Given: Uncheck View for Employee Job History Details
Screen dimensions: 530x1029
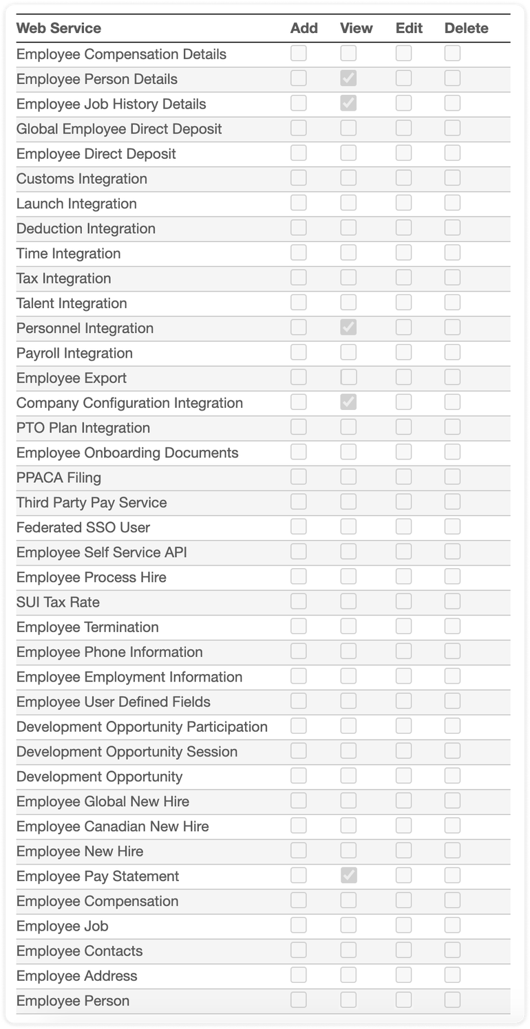Looking at the screenshot, I should pyautogui.click(x=348, y=103).
